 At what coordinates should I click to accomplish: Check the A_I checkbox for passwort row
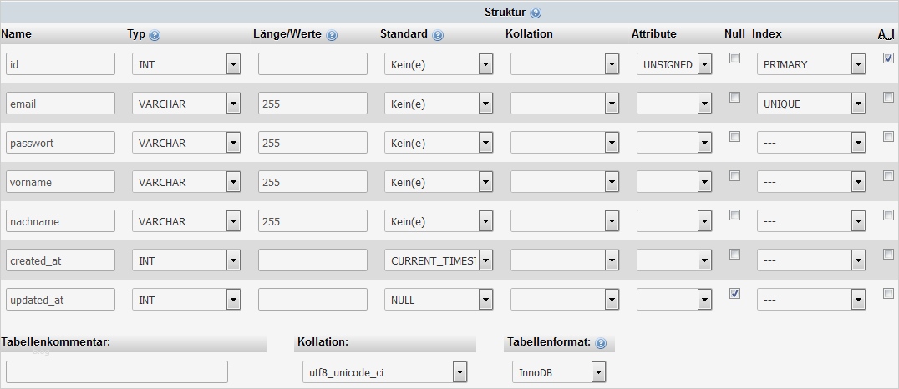[x=888, y=137]
